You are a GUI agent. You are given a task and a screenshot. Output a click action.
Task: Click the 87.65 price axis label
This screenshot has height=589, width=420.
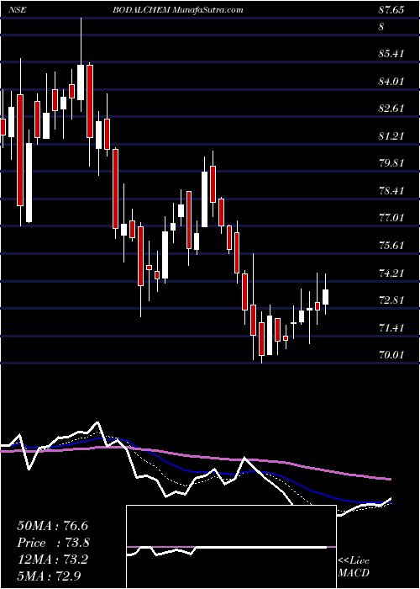coord(391,10)
